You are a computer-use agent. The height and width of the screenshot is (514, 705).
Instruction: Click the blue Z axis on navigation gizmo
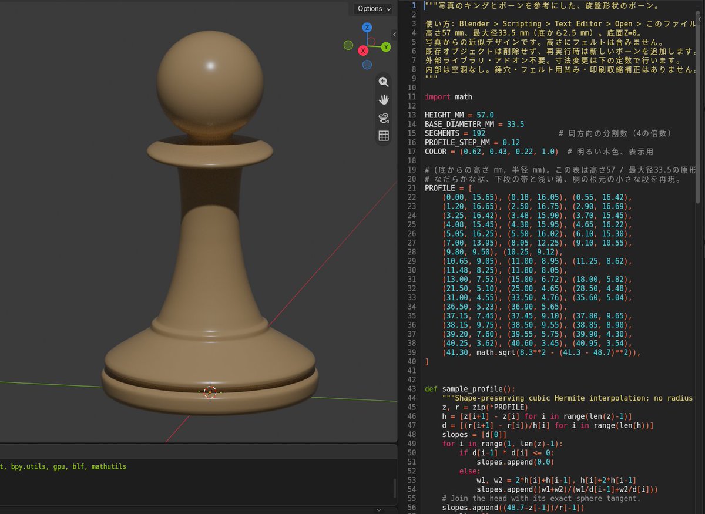(367, 28)
